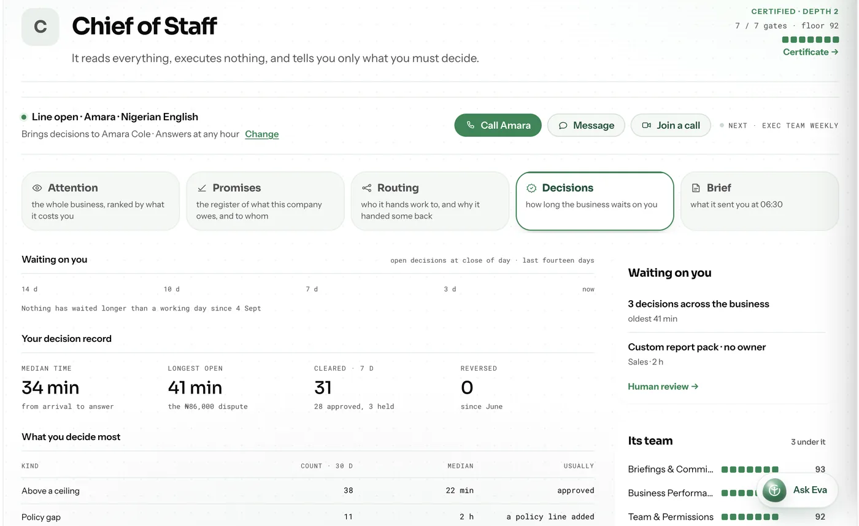Viewport: 859px width, 526px height.
Task: Open the Attention tab
Action: [101, 201]
